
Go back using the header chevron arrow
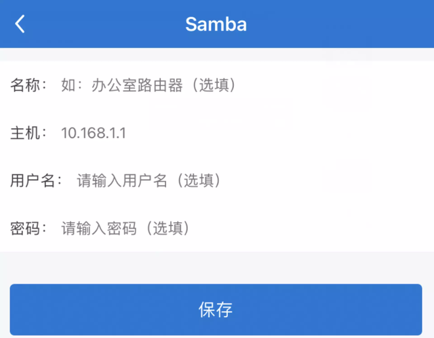(20, 24)
